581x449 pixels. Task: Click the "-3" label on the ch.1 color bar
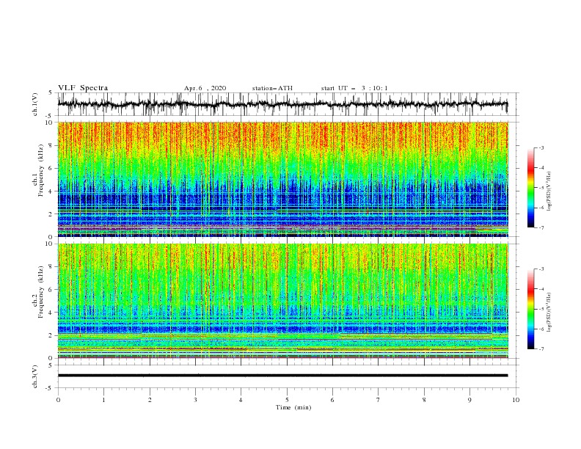pyautogui.click(x=541, y=147)
